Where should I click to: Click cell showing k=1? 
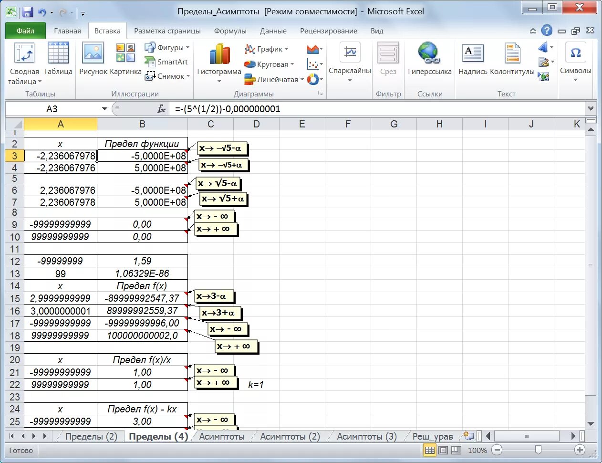(256, 385)
